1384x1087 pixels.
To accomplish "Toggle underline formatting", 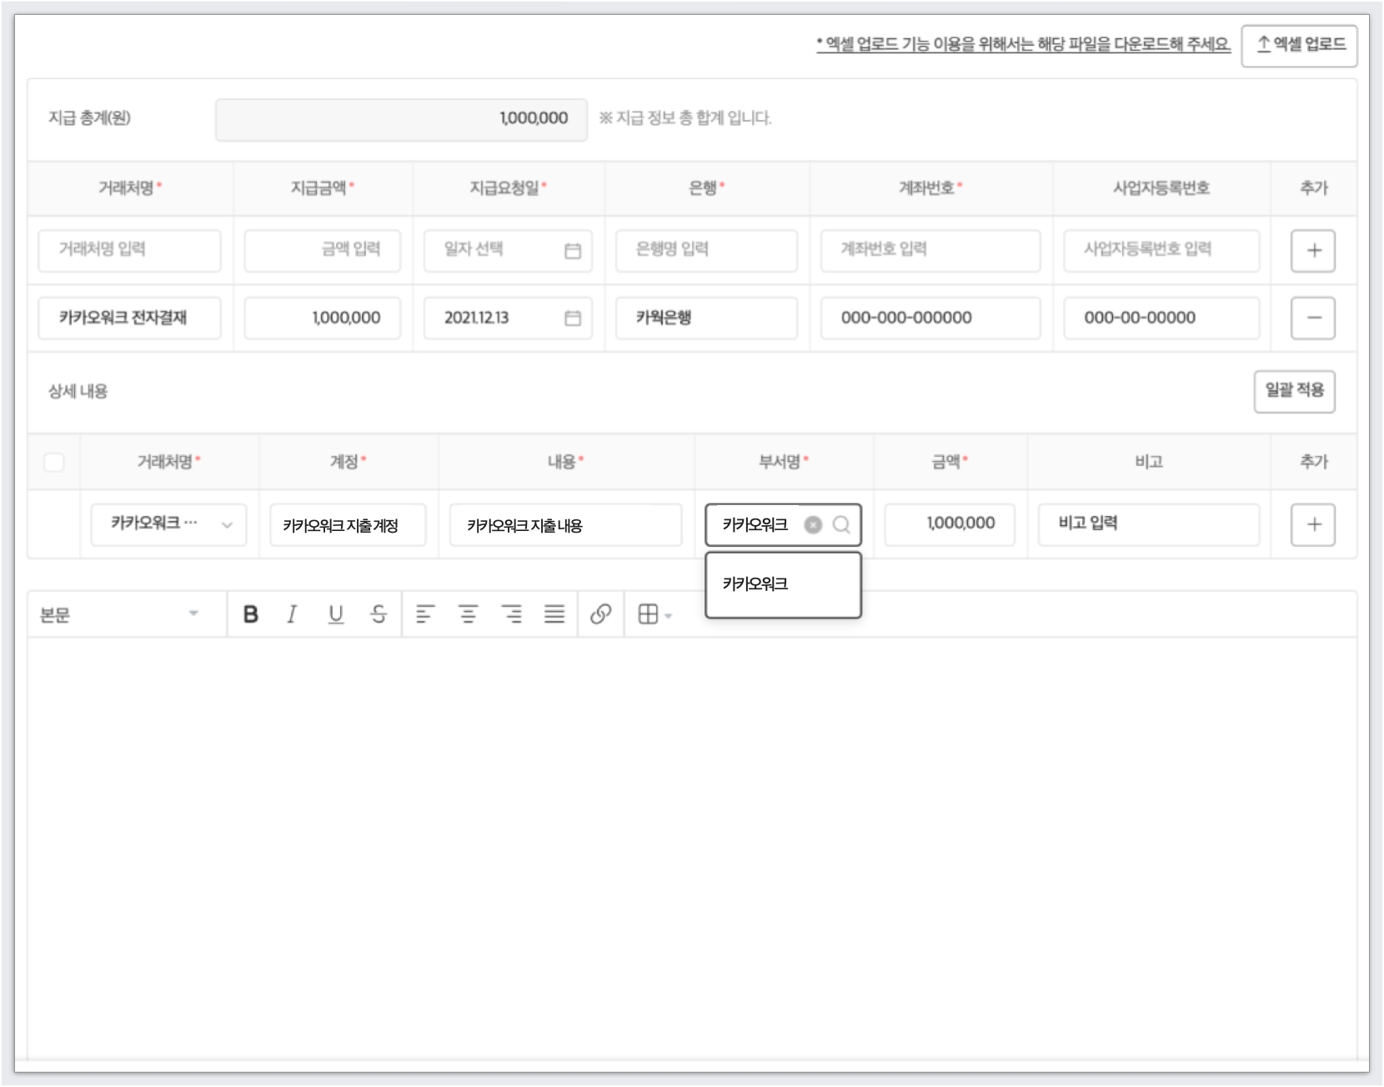I will pos(335,614).
